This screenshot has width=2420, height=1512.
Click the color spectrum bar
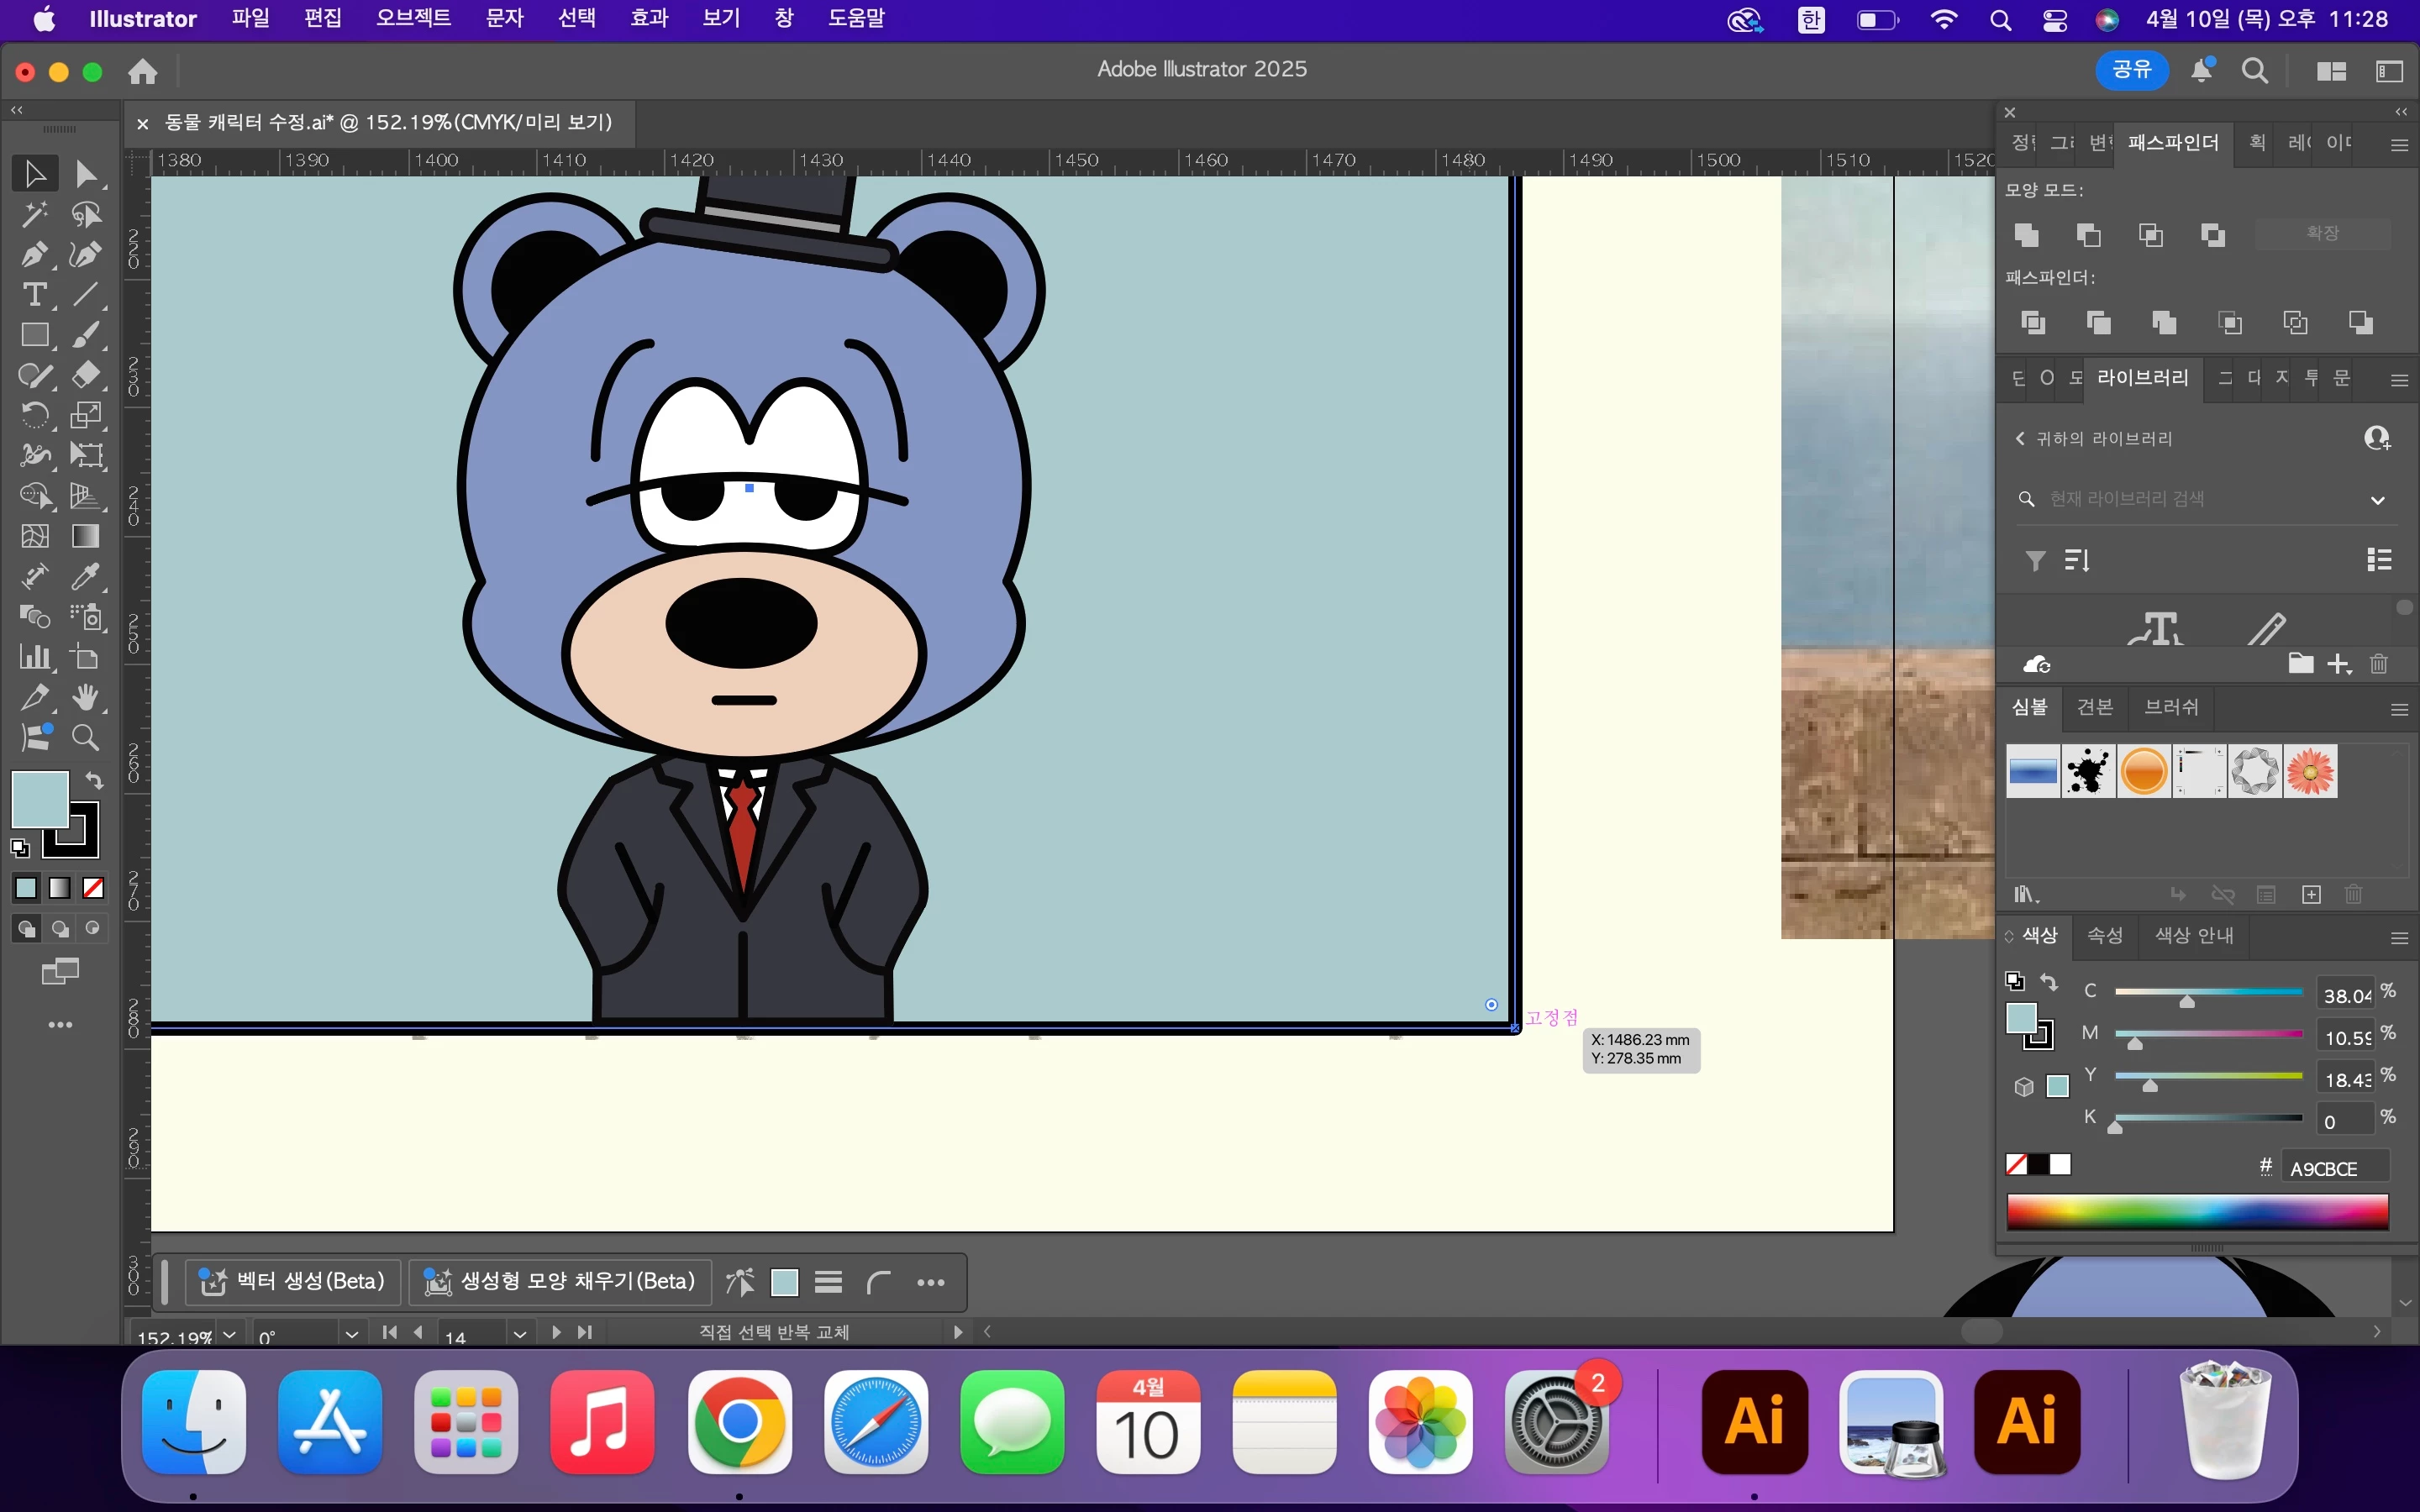point(2197,1211)
